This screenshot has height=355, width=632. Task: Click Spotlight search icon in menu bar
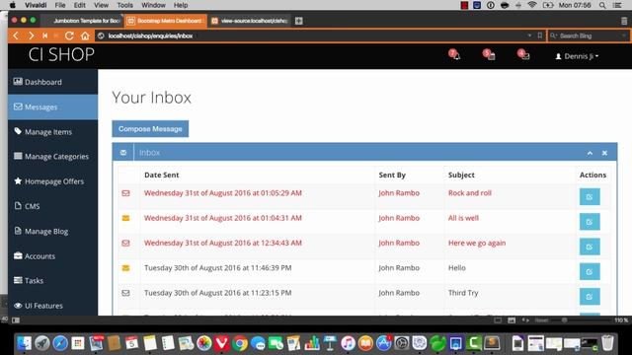pyautogui.click(x=602, y=5)
